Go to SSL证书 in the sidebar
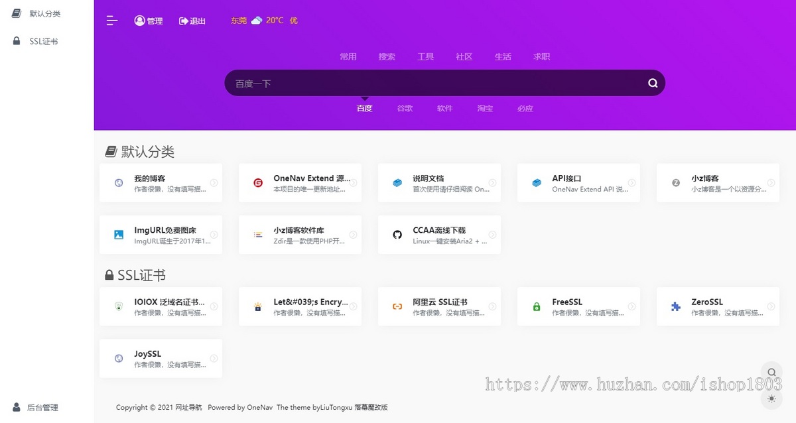The height and width of the screenshot is (423, 796). tap(44, 41)
